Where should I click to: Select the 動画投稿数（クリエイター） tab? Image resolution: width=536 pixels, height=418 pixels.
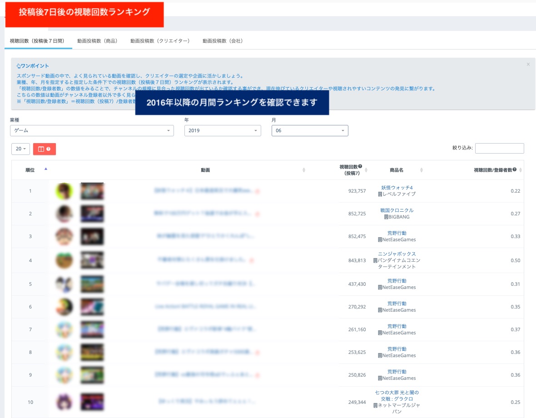click(160, 41)
